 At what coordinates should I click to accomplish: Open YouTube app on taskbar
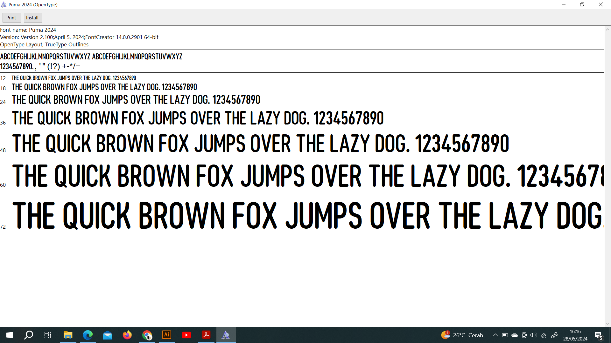(x=186, y=335)
